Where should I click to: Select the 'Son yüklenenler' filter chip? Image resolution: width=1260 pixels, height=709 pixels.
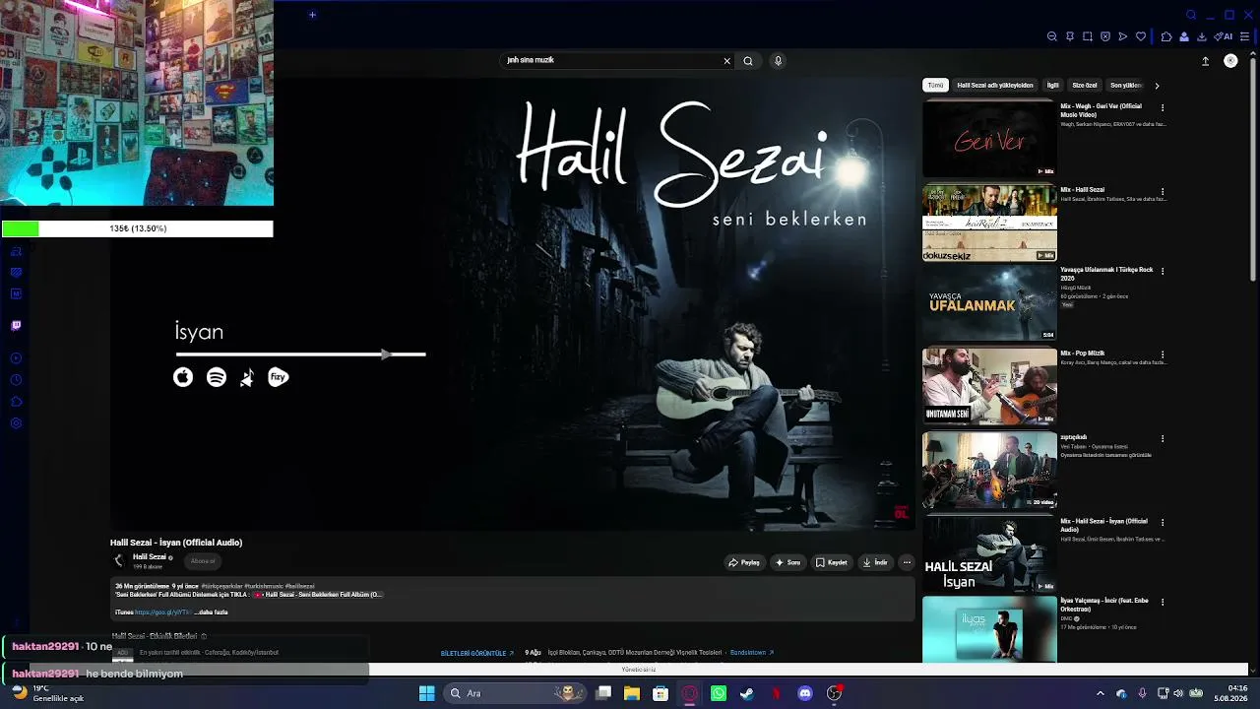1125,85
